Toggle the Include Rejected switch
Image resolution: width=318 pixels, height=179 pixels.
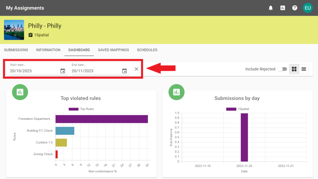click(x=282, y=69)
